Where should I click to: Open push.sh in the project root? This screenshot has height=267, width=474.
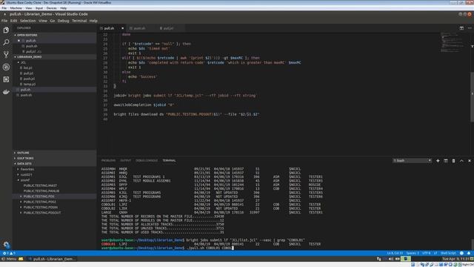tap(26, 95)
